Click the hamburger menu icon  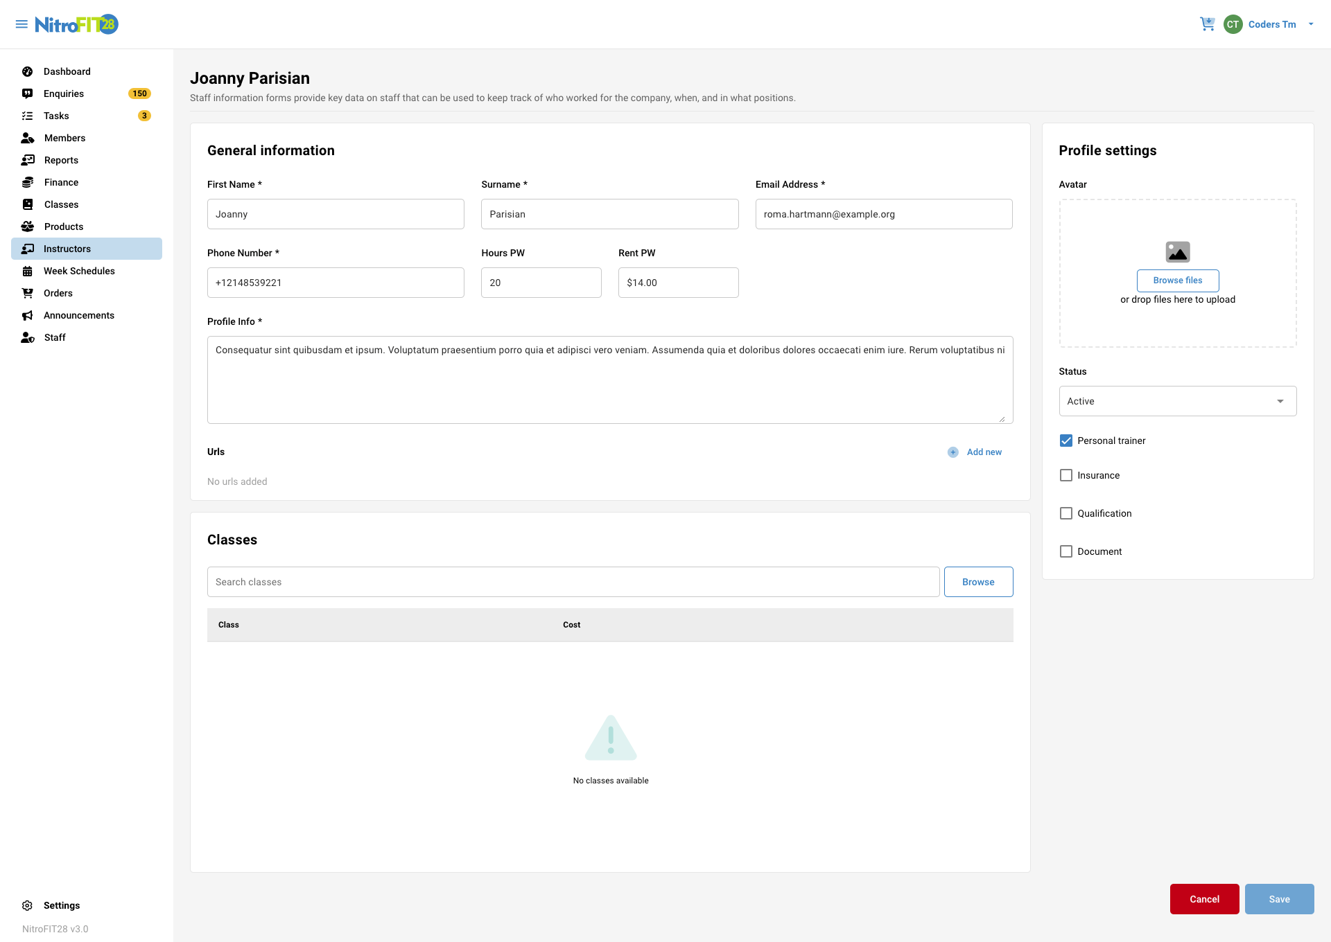tap(21, 24)
